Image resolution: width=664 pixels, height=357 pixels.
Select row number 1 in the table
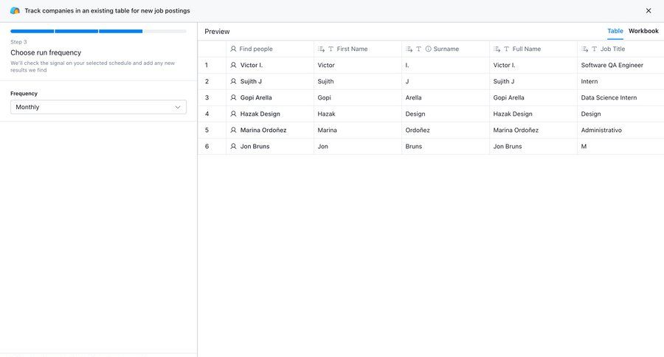coord(207,65)
